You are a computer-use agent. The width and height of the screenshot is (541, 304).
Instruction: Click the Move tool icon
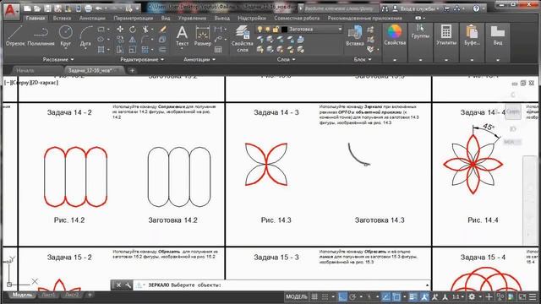[x=120, y=30]
